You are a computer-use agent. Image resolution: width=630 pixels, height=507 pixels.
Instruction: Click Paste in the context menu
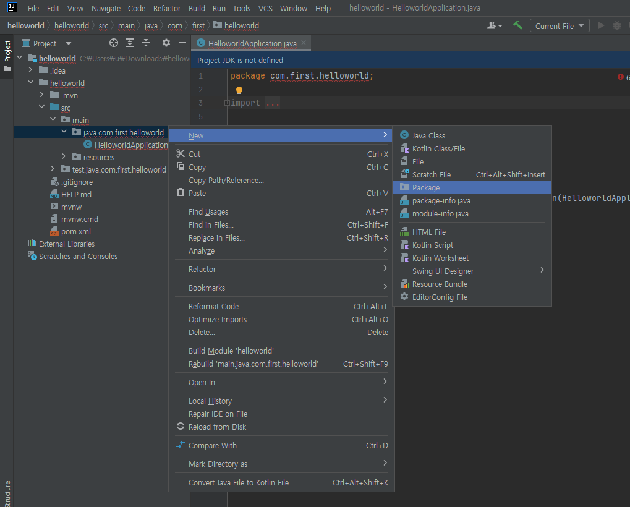click(x=282, y=194)
